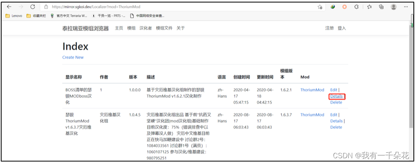Open the browser settings ellipsis menu
The image size is (415, 163).
coord(406,7)
